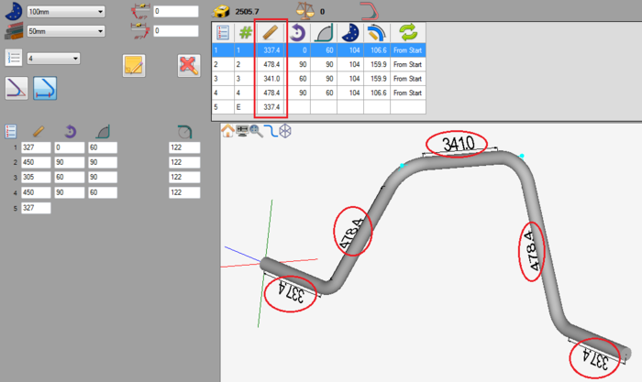Image resolution: width=642 pixels, height=382 pixels.
Task: Click the row 3 rotation field showing 60
Action: [69, 177]
